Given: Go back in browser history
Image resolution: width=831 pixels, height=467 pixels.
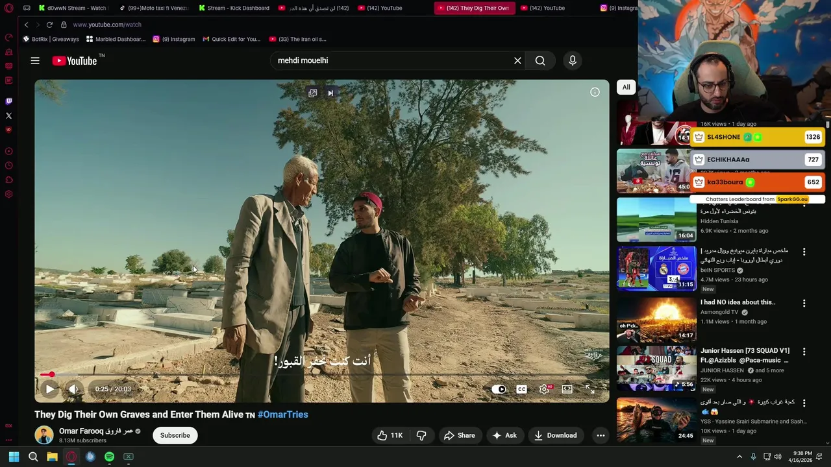Looking at the screenshot, I should point(26,25).
